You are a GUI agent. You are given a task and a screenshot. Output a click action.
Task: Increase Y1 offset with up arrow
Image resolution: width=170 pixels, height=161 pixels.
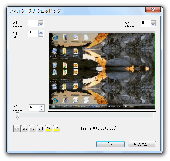41,32
